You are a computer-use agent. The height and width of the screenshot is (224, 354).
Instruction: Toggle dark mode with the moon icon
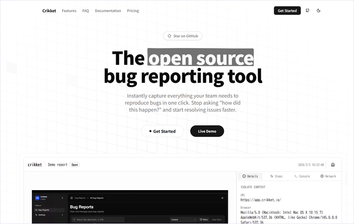[x=319, y=11]
